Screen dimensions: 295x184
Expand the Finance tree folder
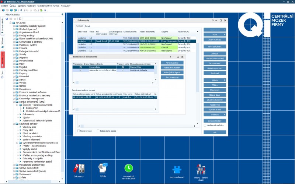[x=14, y=48]
